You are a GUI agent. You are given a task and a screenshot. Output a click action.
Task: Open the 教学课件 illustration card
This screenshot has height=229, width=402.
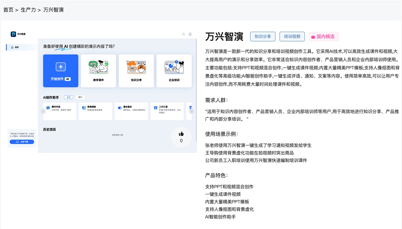(98, 71)
